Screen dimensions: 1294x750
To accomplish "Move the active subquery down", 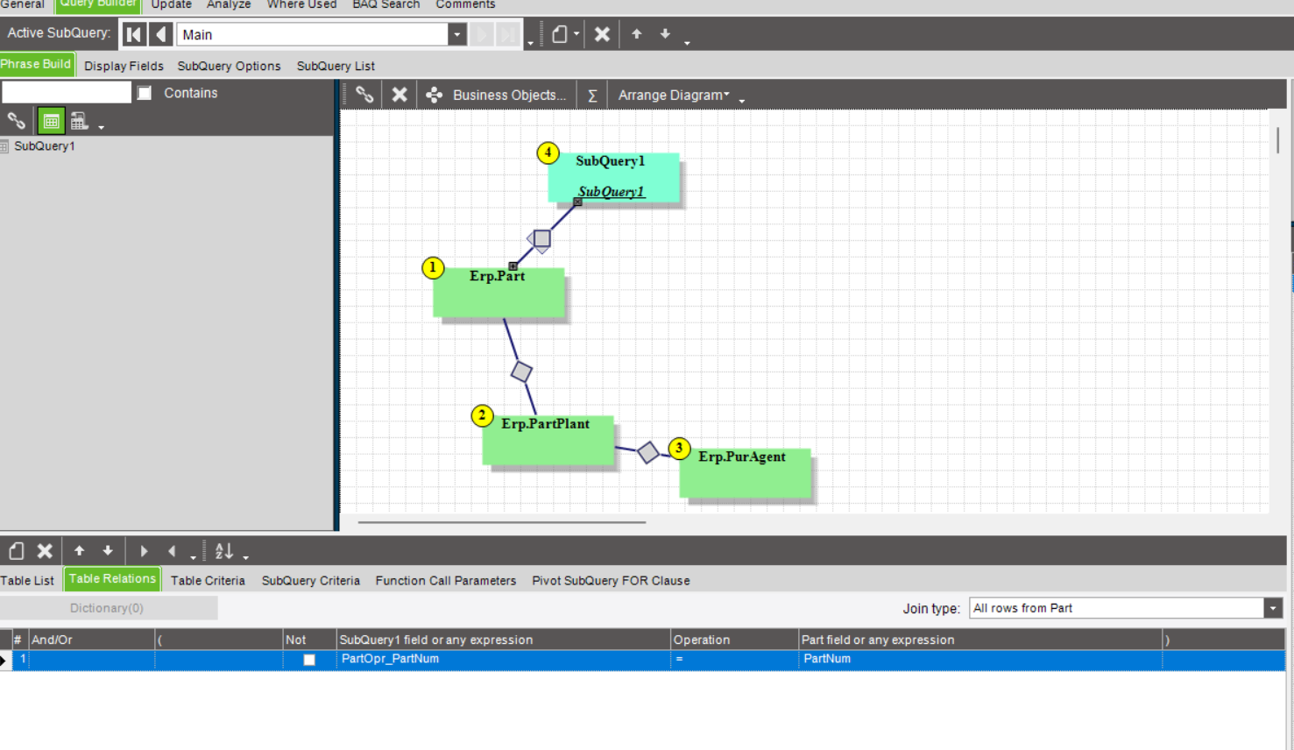I will (665, 34).
